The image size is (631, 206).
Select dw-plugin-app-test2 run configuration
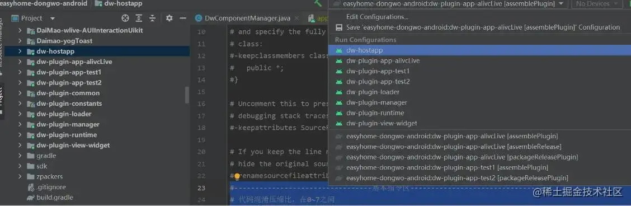pos(479,82)
